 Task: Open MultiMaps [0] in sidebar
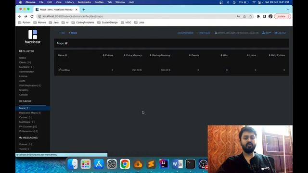[x=27, y=122]
